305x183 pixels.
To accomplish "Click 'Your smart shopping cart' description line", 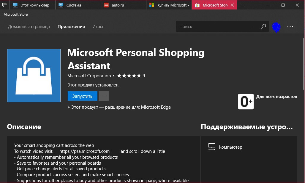I will click(x=54, y=145).
